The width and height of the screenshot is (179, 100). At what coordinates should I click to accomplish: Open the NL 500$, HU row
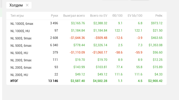click(x=86, y=52)
